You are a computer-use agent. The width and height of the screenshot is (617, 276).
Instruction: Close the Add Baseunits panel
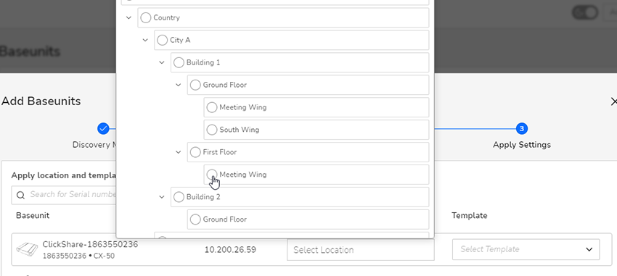(613, 101)
